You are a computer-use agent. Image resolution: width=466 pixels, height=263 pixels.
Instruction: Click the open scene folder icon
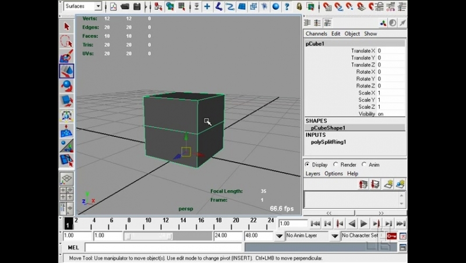tap(125, 6)
